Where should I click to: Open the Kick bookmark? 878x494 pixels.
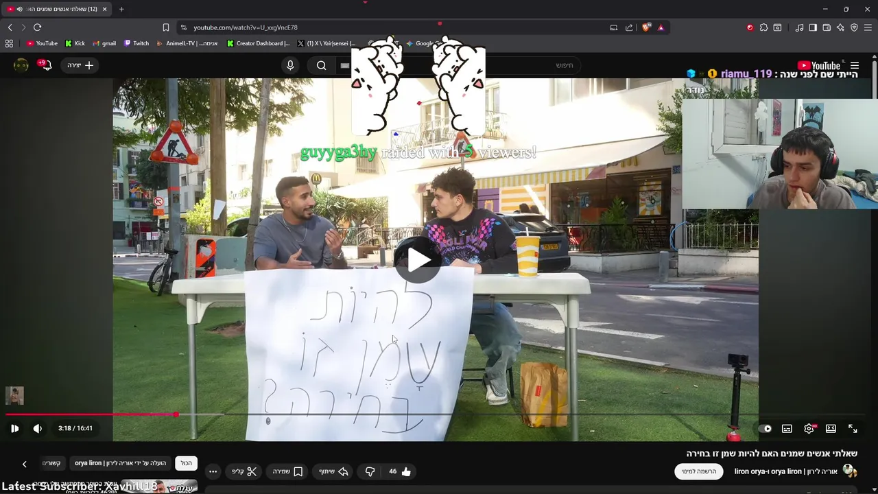coord(75,43)
